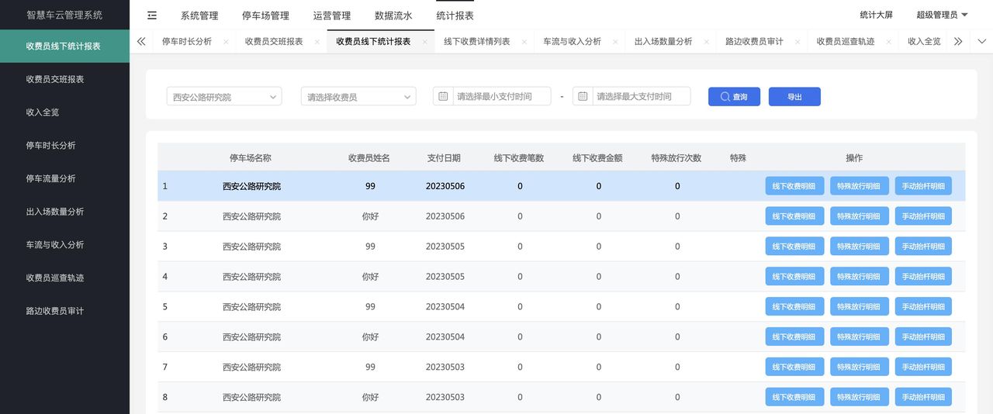This screenshot has height=414, width=993.
Task: Close the 出入场数量分析 tab
Action: (706, 42)
